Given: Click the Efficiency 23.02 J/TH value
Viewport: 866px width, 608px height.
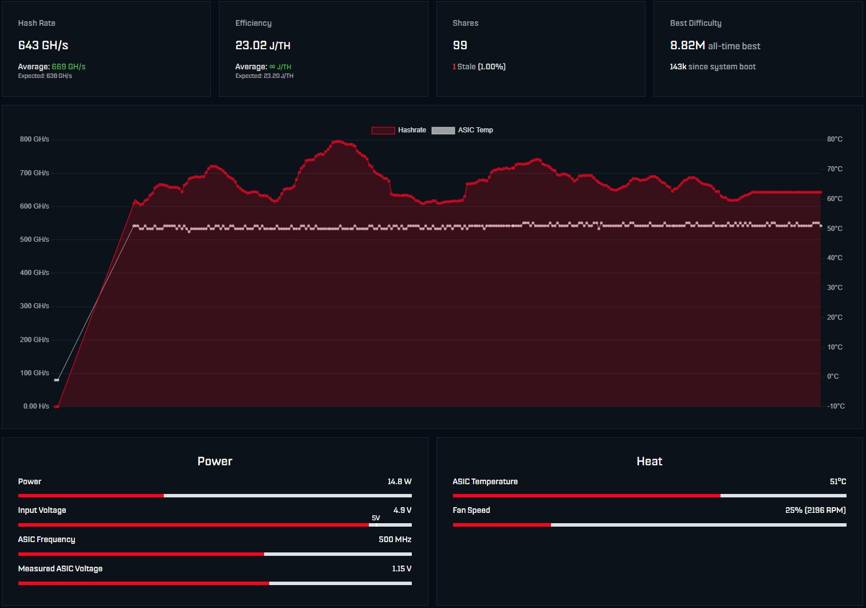Looking at the screenshot, I should tap(263, 45).
